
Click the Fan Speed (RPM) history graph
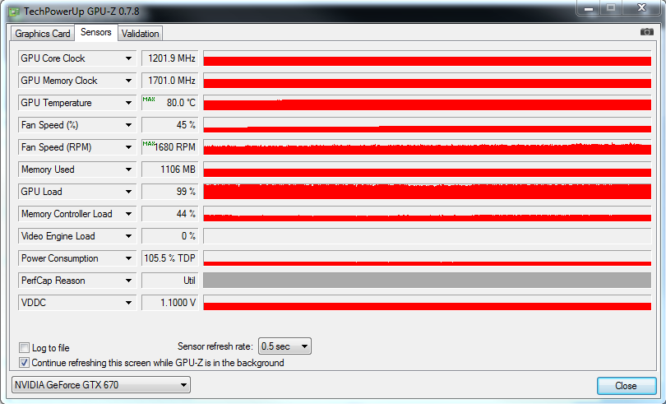coord(428,147)
